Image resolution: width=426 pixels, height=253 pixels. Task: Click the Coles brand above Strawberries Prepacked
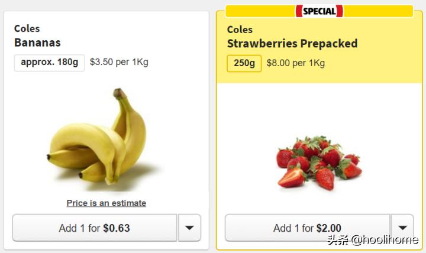pyautogui.click(x=240, y=30)
